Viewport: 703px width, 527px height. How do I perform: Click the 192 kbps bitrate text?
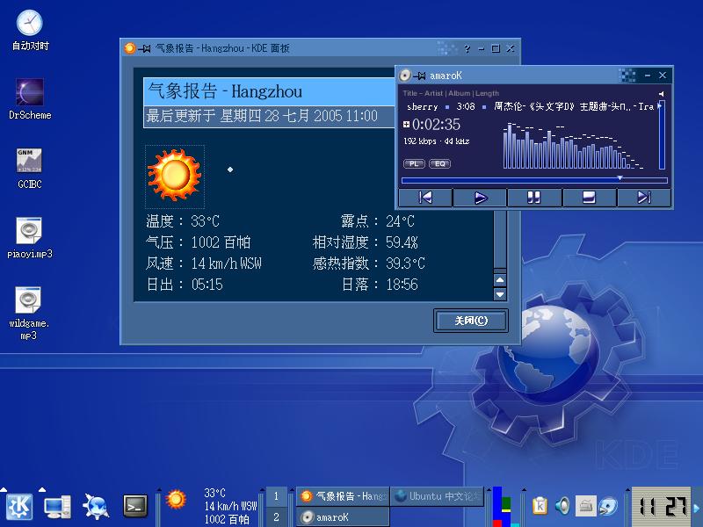point(437,141)
